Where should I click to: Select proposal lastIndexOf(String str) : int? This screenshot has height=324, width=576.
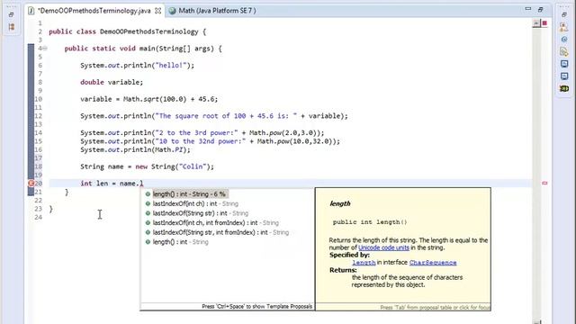(x=201, y=213)
